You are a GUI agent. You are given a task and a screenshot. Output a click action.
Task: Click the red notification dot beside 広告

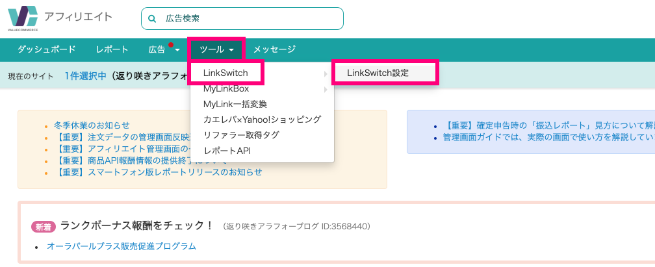(170, 45)
